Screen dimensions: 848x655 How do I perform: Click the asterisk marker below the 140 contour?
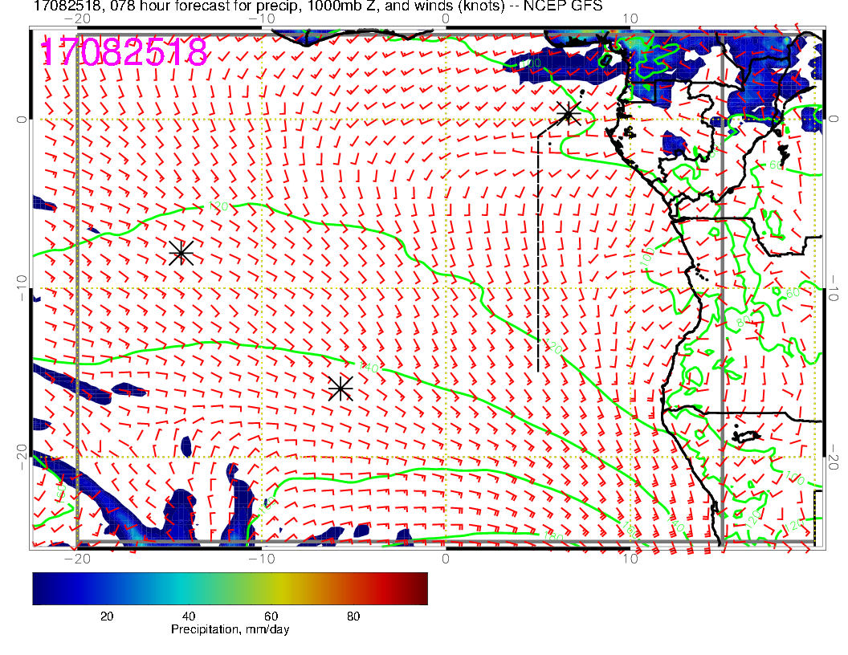click(x=340, y=389)
